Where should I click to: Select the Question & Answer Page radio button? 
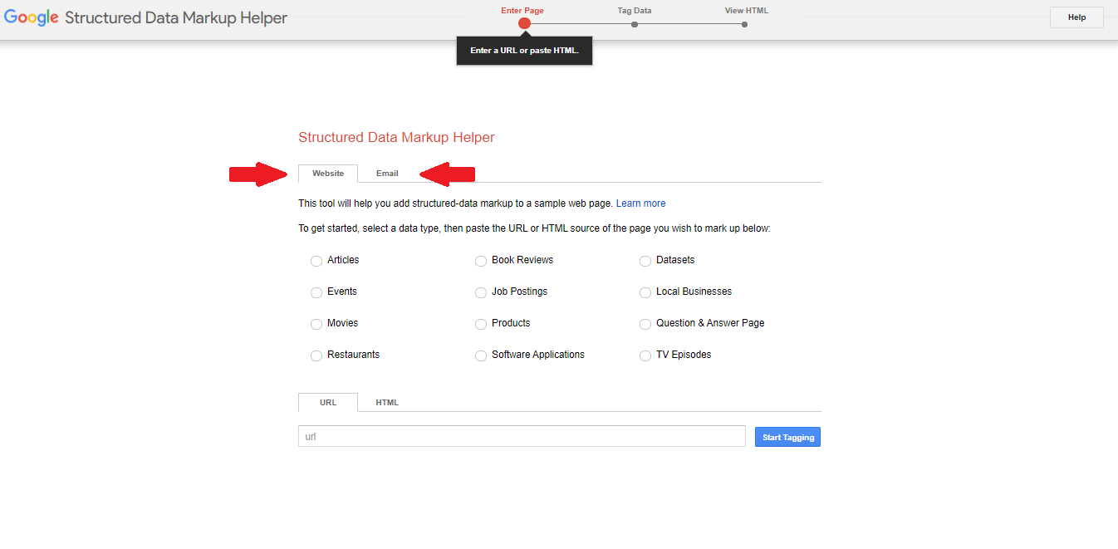pyautogui.click(x=645, y=324)
